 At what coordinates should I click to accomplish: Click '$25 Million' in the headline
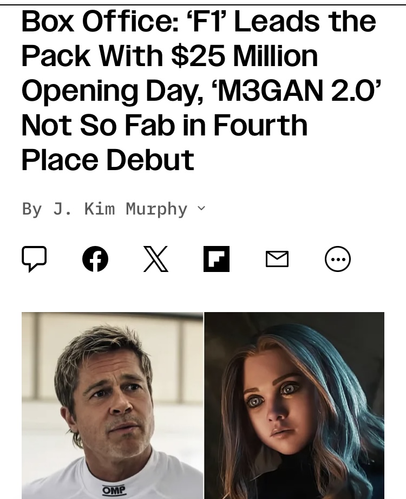click(x=244, y=56)
